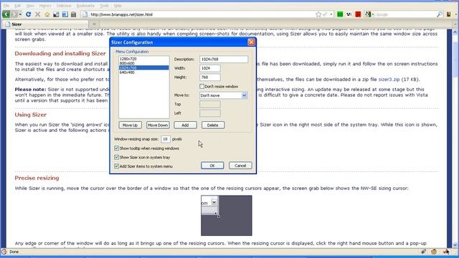The image size is (459, 258).
Task: Click the sizer3.zip download link
Action: pyautogui.click(x=389, y=80)
